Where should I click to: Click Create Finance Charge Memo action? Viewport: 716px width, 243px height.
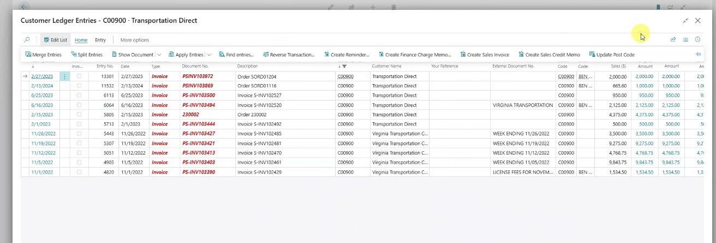point(415,55)
